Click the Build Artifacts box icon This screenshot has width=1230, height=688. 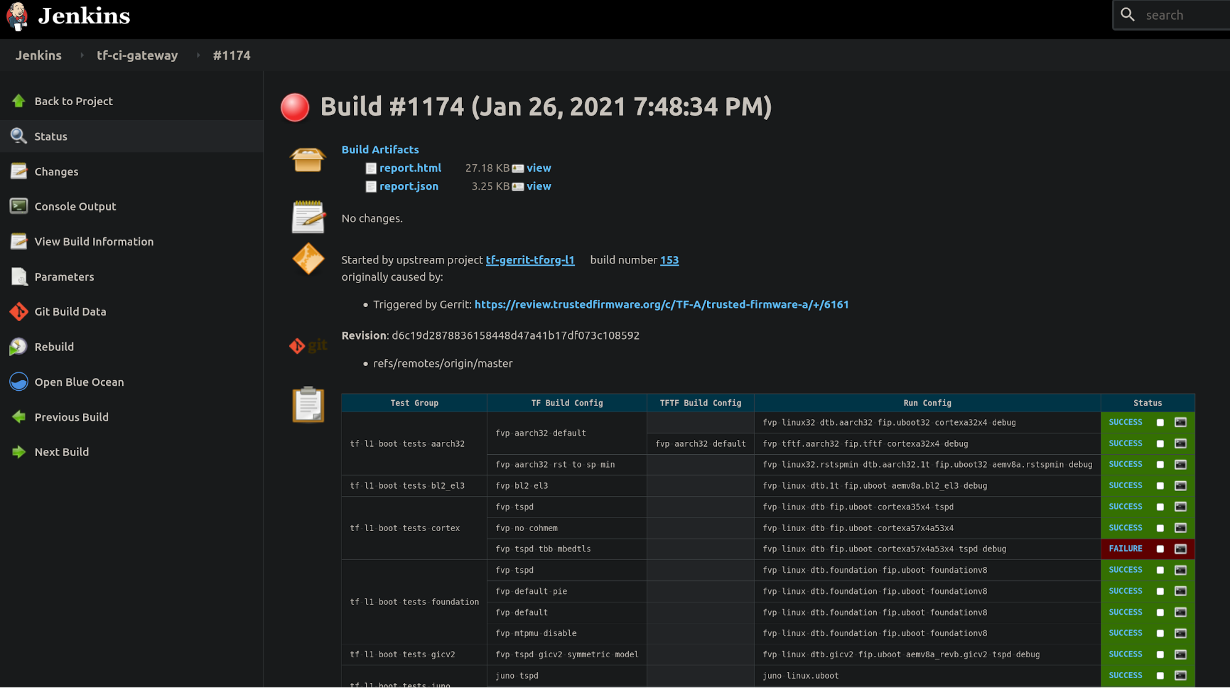click(308, 160)
